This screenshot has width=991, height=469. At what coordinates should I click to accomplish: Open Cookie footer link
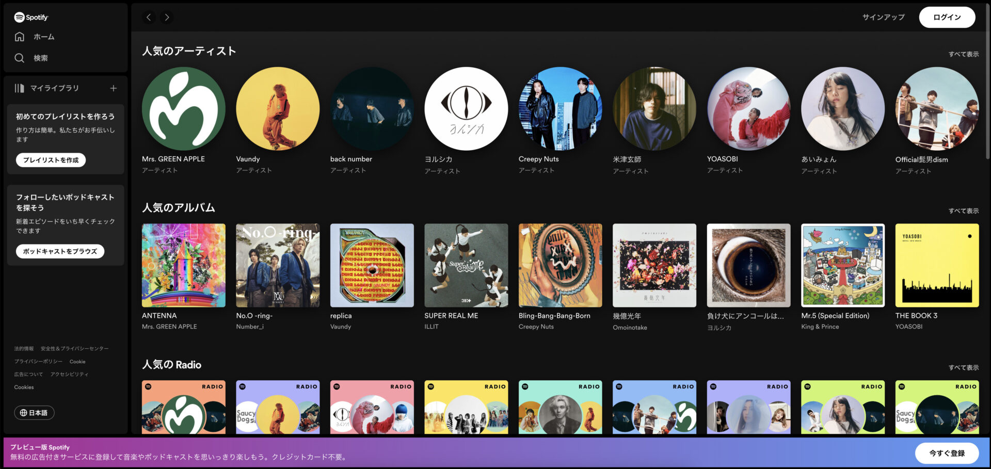(x=77, y=362)
